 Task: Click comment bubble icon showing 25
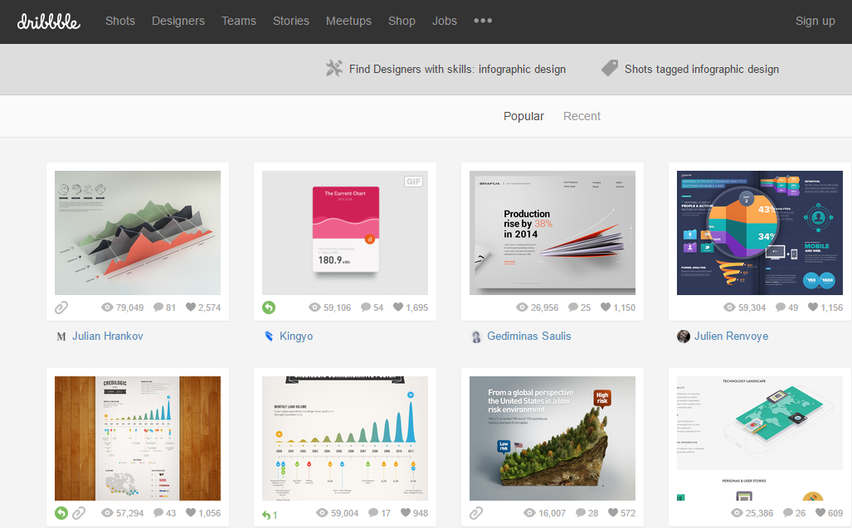click(x=572, y=308)
